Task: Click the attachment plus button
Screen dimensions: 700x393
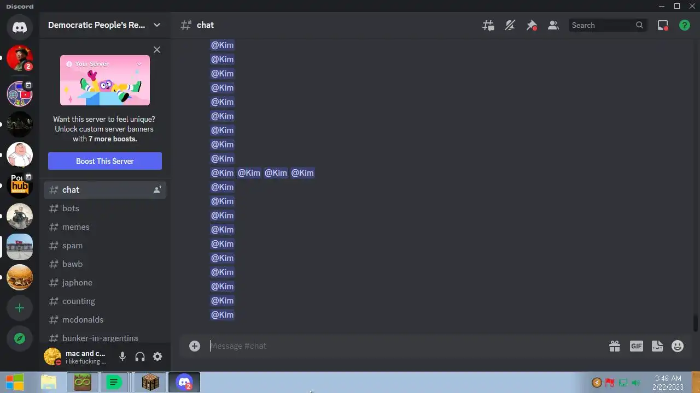Action: click(x=195, y=346)
